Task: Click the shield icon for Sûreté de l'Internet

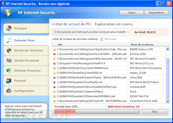Action: pyautogui.click(x=9, y=50)
